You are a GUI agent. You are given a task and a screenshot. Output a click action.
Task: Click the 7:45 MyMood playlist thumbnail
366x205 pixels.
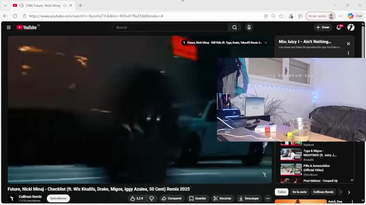(291, 143)
